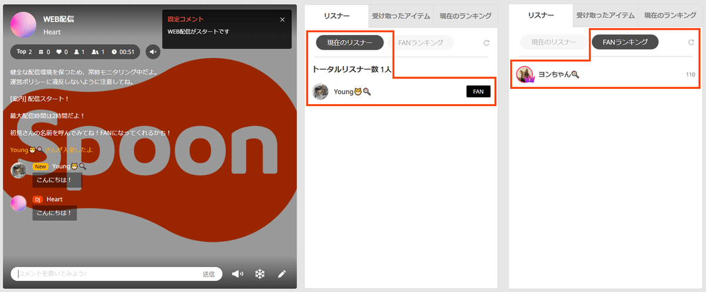
Task: Click the New badge on Young's chat message
Action: 41,167
